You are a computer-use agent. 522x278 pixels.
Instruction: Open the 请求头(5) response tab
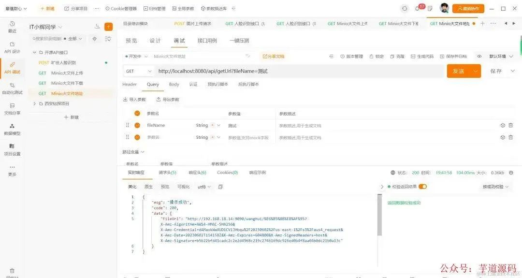coord(167,173)
